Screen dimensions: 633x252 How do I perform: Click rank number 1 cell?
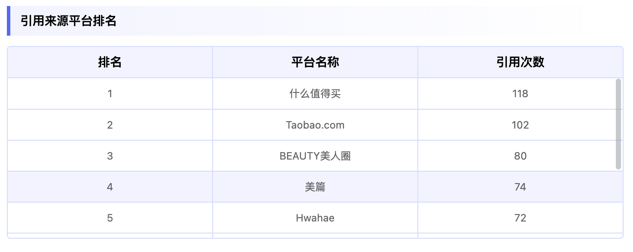(x=110, y=94)
